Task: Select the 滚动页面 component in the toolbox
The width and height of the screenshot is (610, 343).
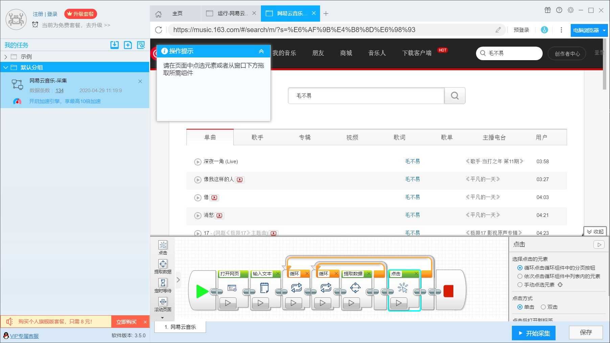Action: click(x=163, y=304)
